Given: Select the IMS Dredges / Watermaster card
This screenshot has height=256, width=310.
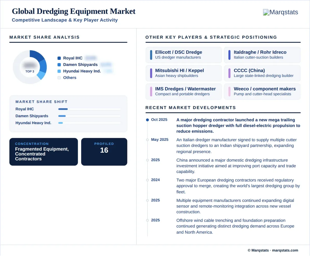Looking at the screenshot, I should tap(184, 91).
